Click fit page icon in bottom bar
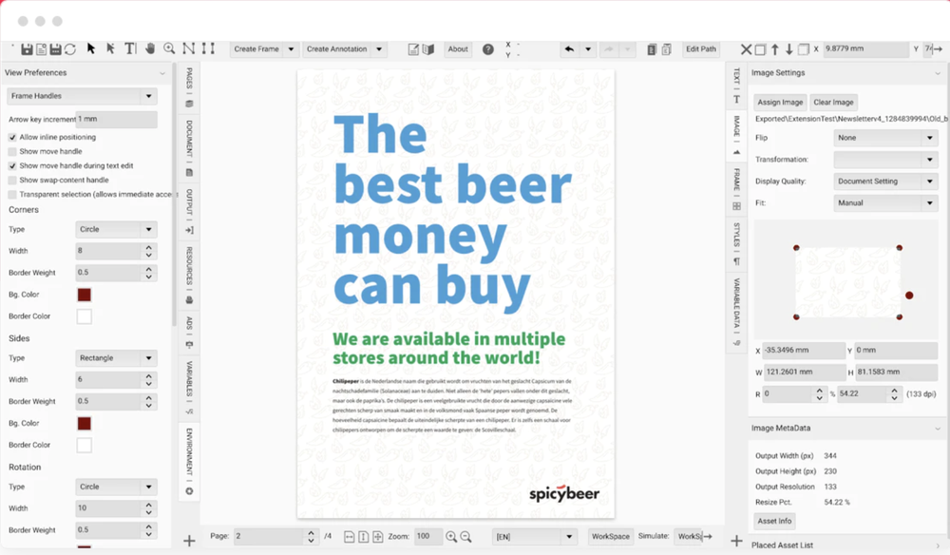950x555 pixels. [x=377, y=536]
